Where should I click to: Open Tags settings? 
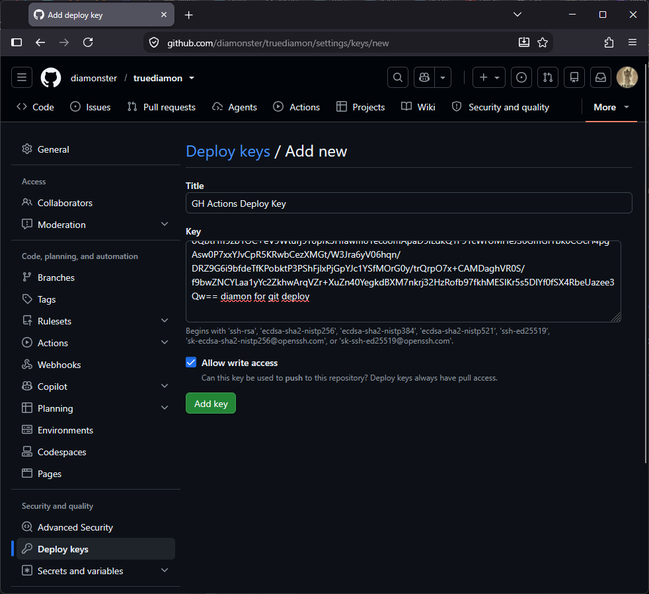click(95, 299)
